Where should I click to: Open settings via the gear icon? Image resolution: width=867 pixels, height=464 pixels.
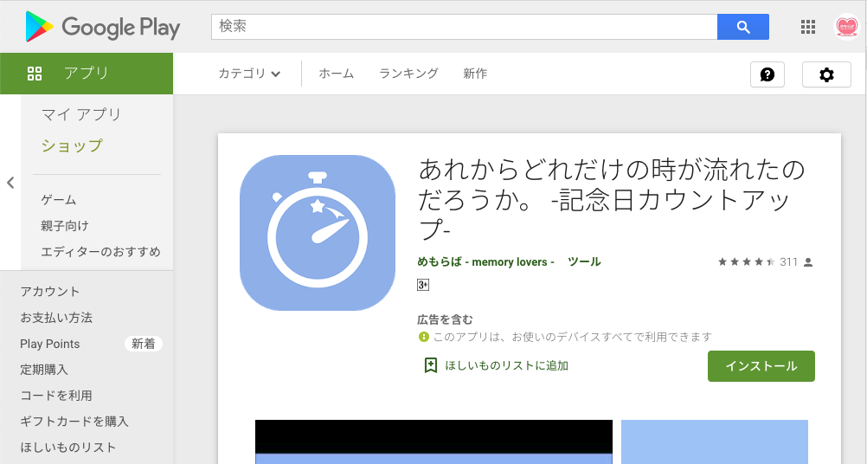point(826,74)
